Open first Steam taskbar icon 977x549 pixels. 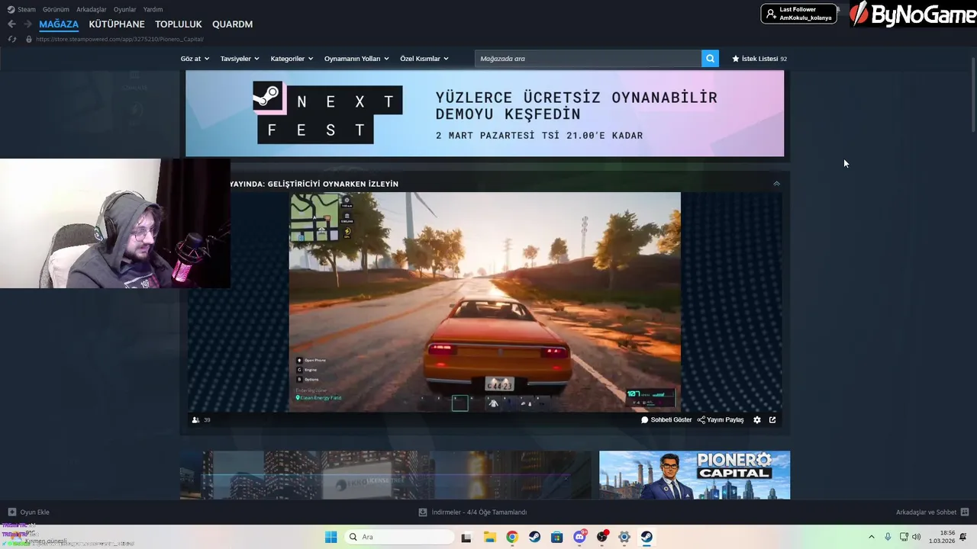click(x=534, y=537)
